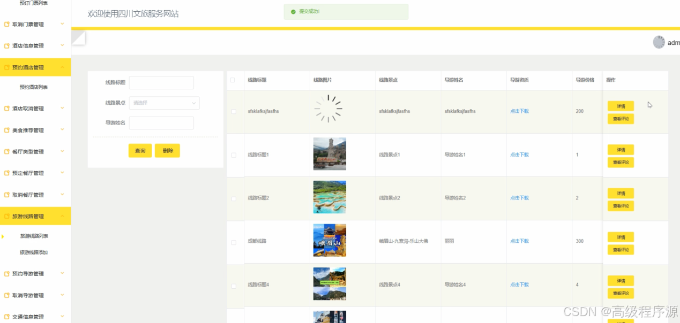This screenshot has height=323, width=680.
Task: Open the 线路标题4 route thumbnail image
Action: coord(330,284)
